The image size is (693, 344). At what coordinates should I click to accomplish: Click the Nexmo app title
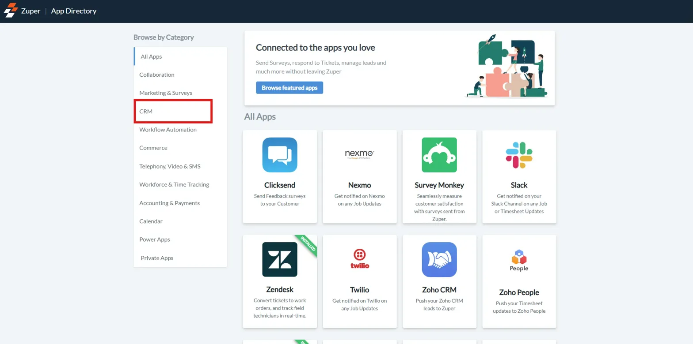tap(359, 185)
